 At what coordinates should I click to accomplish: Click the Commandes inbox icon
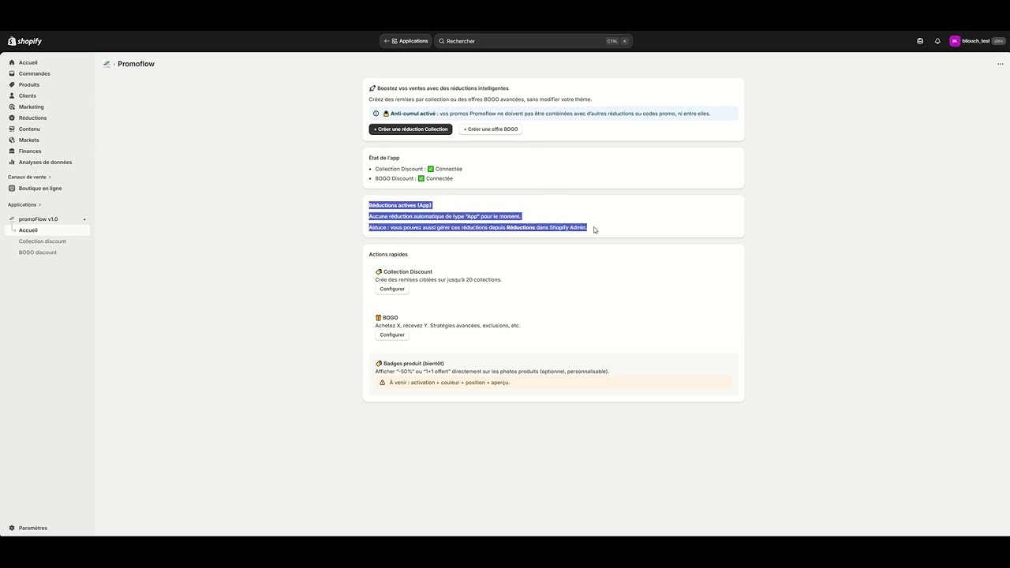click(12, 73)
